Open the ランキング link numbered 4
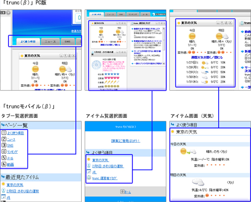The height and width of the screenshot is (202, 251). point(12,152)
